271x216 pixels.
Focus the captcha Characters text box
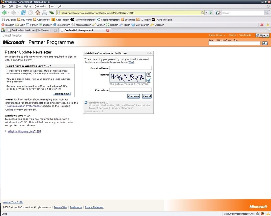pyautogui.click(x=130, y=90)
